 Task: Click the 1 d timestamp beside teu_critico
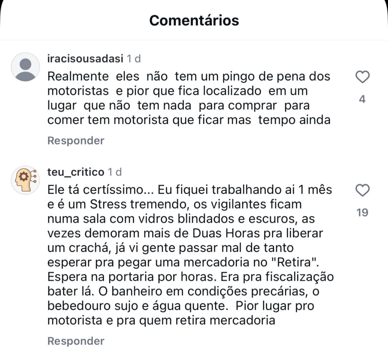pos(114,172)
